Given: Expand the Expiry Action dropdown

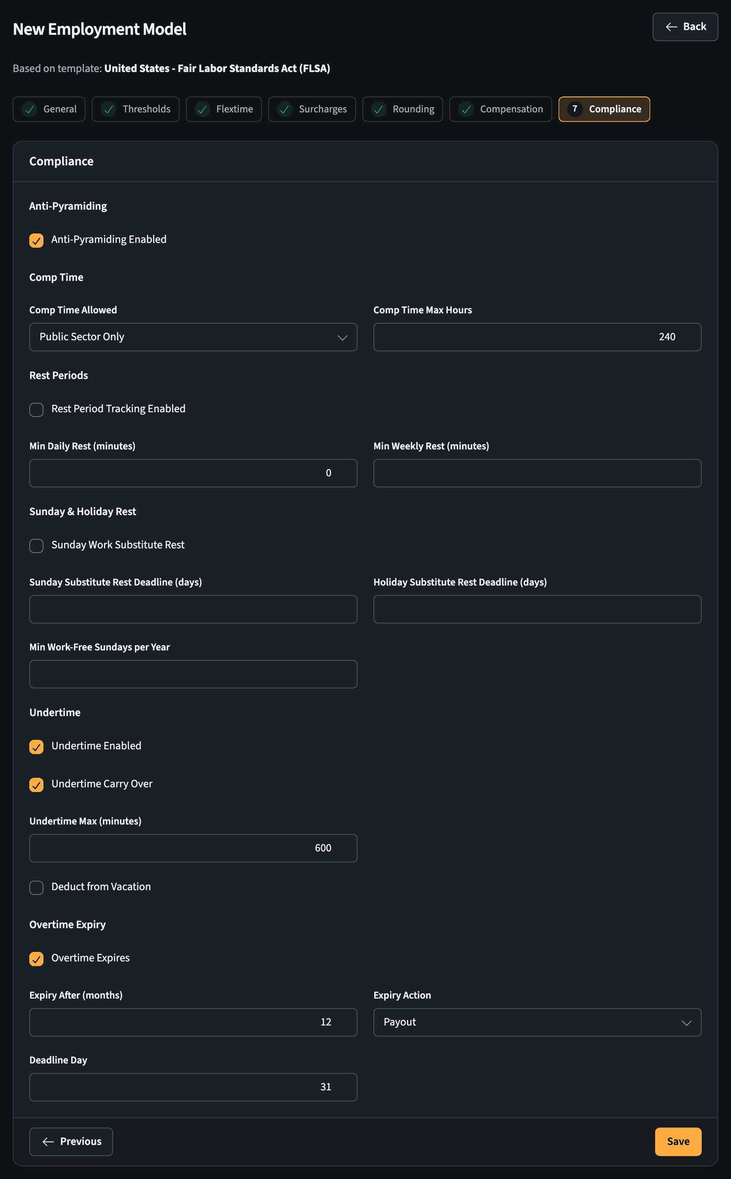Looking at the screenshot, I should (537, 1022).
